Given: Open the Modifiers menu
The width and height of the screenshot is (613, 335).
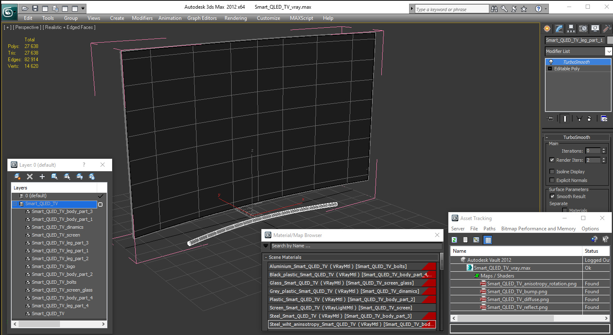Looking at the screenshot, I should pyautogui.click(x=142, y=18).
